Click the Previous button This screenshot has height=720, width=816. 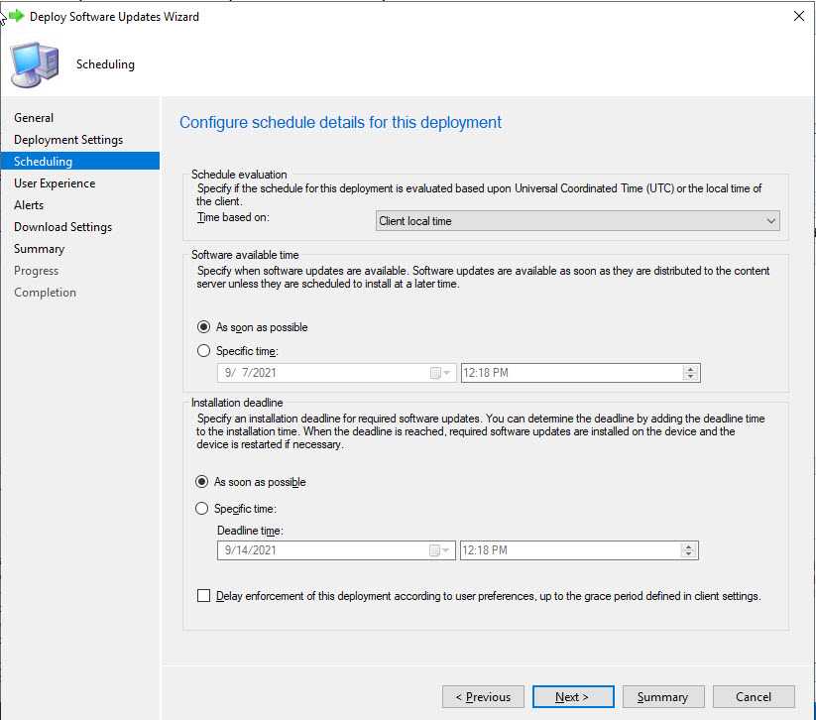[483, 697]
